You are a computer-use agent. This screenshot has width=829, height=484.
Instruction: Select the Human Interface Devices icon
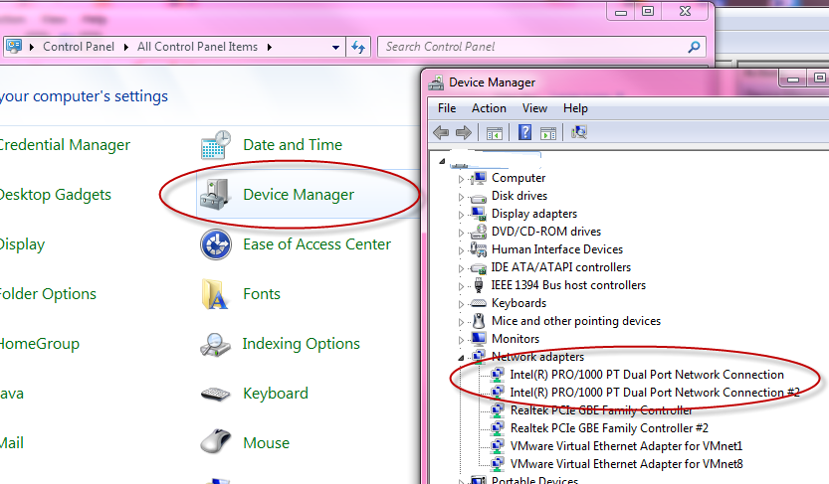(x=479, y=249)
